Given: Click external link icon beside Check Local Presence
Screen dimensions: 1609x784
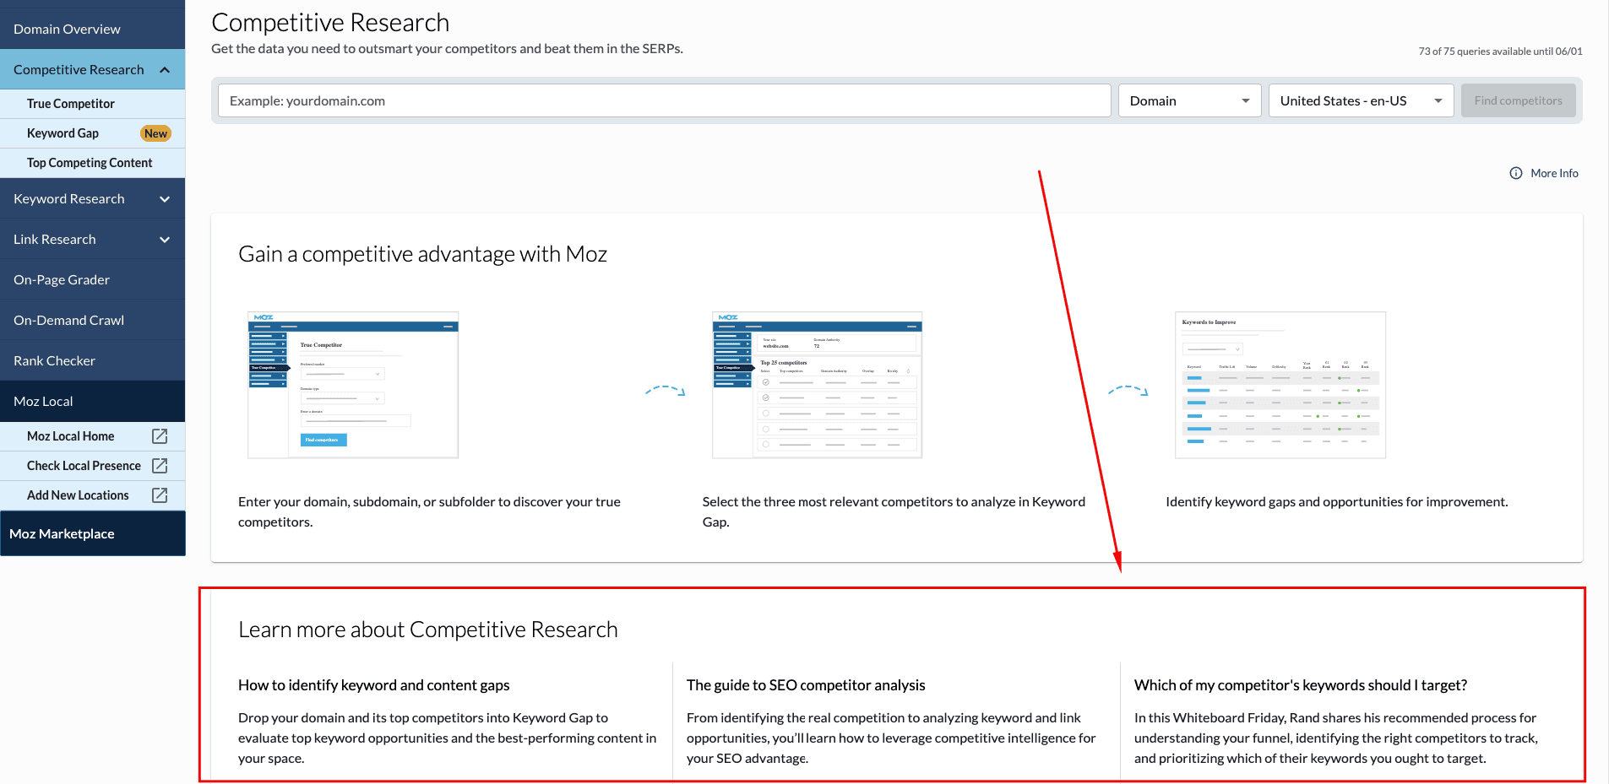Looking at the screenshot, I should 160,466.
